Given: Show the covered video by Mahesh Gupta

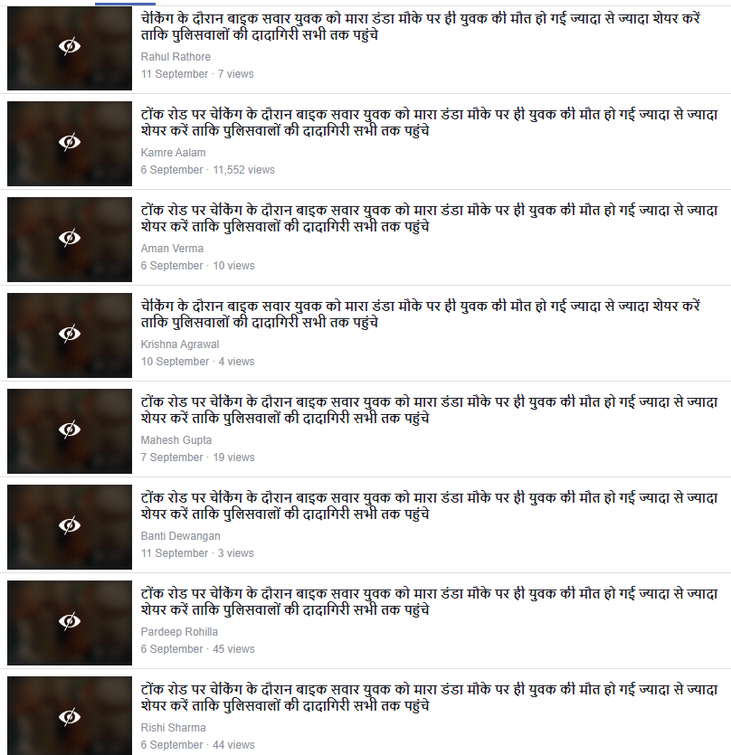Looking at the screenshot, I should pyautogui.click(x=70, y=430).
